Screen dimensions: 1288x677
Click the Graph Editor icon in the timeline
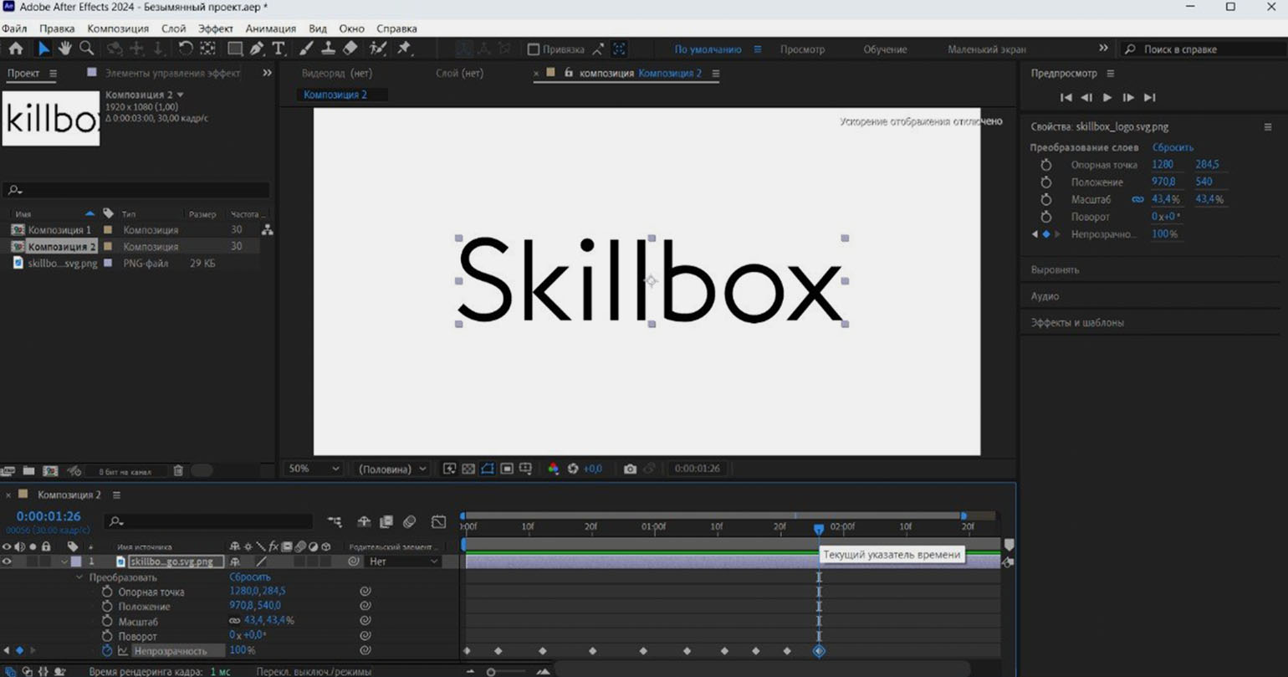[x=438, y=522]
